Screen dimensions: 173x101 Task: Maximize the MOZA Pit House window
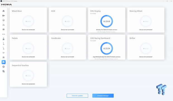pos(167,1)
